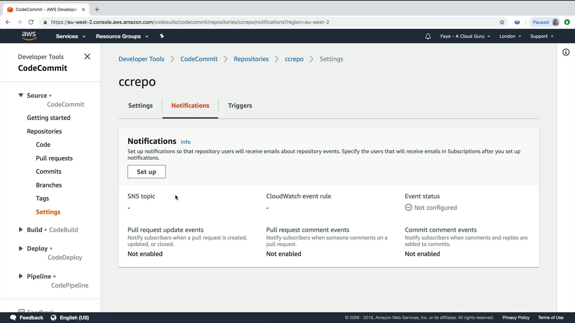Click the Feedback speech bubble icon
Screen dimensions: 575x323
click(x=13, y=318)
